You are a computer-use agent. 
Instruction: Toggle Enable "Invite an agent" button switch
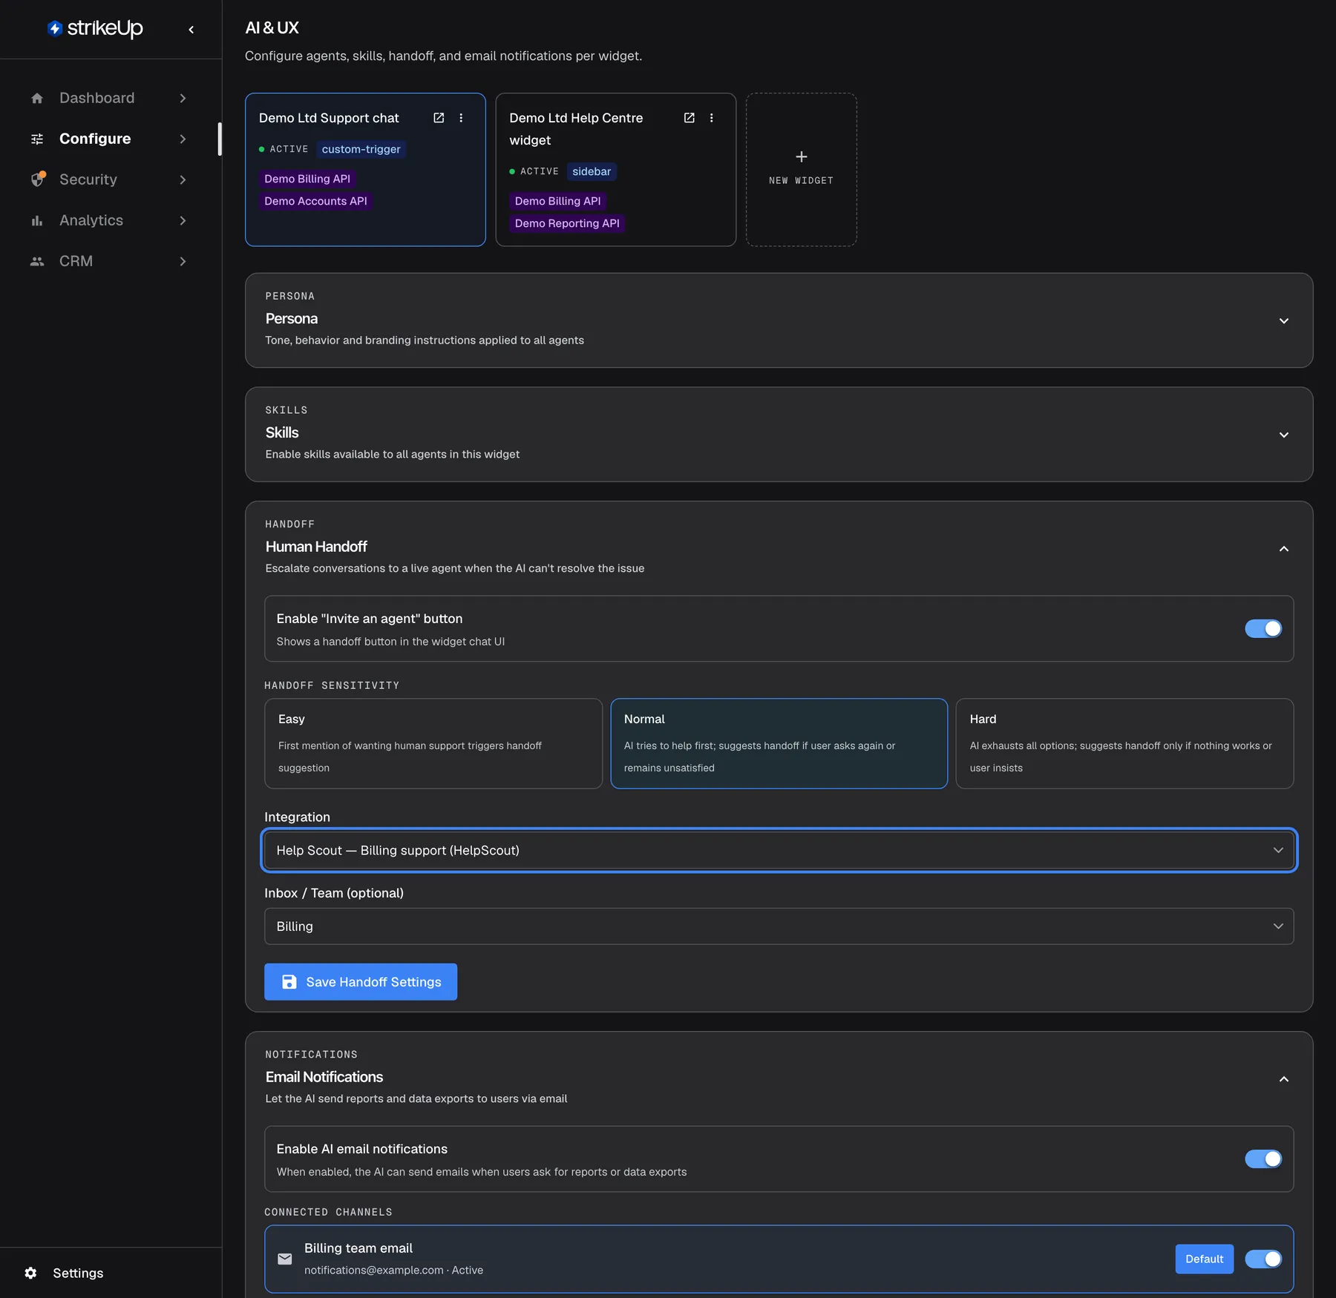tap(1263, 629)
